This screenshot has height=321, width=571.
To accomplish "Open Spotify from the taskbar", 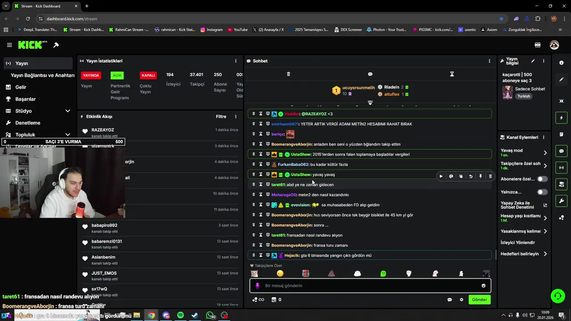I will tap(180, 315).
